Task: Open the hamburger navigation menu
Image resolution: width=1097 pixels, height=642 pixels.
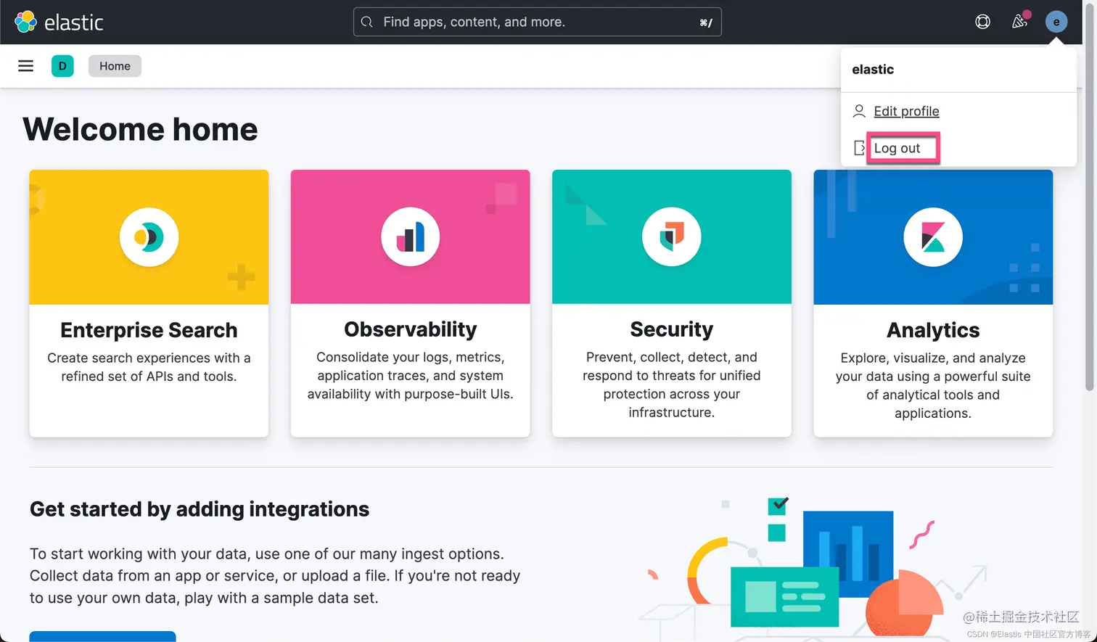Action: coord(25,66)
